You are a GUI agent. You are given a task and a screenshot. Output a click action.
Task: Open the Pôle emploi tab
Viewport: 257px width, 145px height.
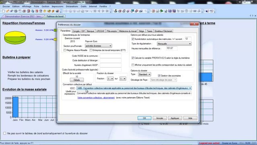(112, 31)
